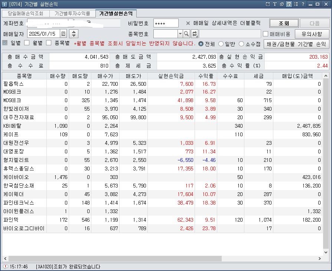
Task: Click the copy screen icon in title bar
Action: [282, 4]
